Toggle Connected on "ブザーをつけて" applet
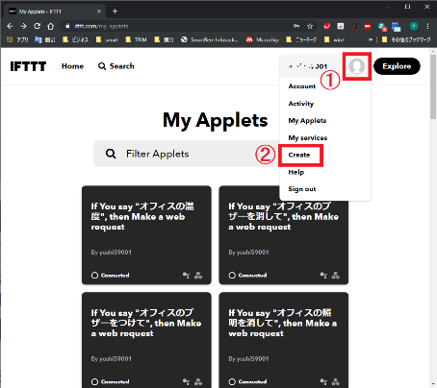Viewport: 437px width, 388px height. coord(111,381)
